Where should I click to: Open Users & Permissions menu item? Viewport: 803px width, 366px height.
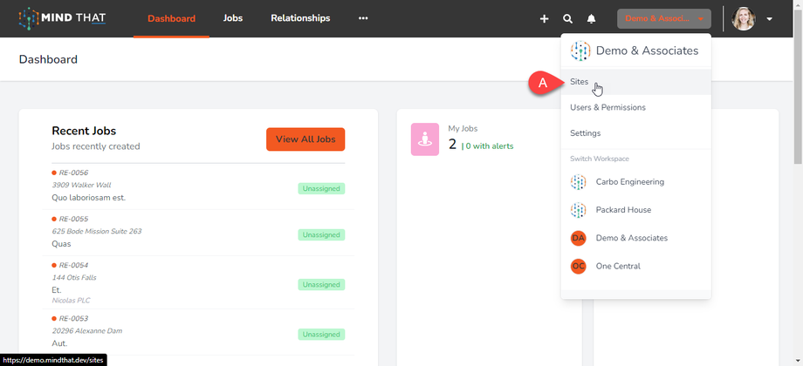click(607, 107)
